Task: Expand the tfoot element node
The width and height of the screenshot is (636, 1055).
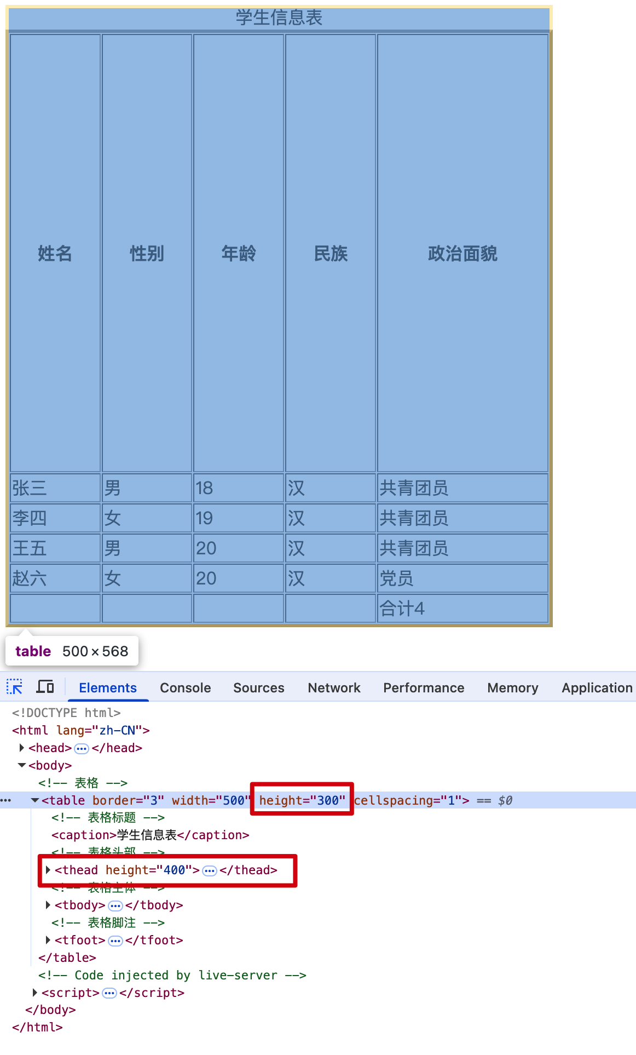Action: tap(48, 940)
